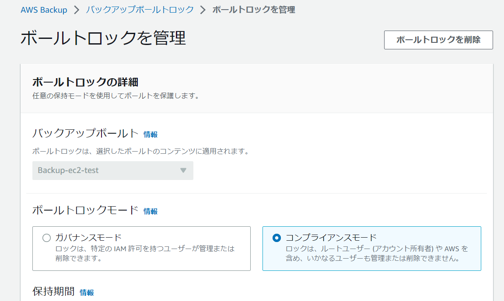Click the ガバナンスモード option card

[x=141, y=248]
